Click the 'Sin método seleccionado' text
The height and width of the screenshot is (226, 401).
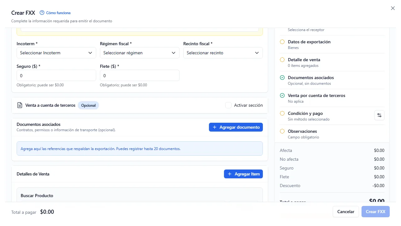point(309,119)
